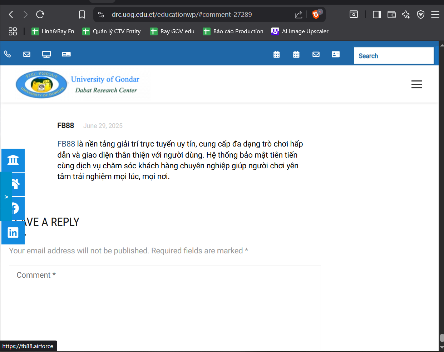
Task: Click the keyboard card icon in top bar
Action: (66, 54)
